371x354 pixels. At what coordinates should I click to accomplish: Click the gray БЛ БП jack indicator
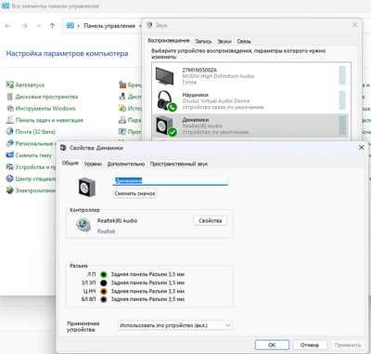click(x=104, y=299)
